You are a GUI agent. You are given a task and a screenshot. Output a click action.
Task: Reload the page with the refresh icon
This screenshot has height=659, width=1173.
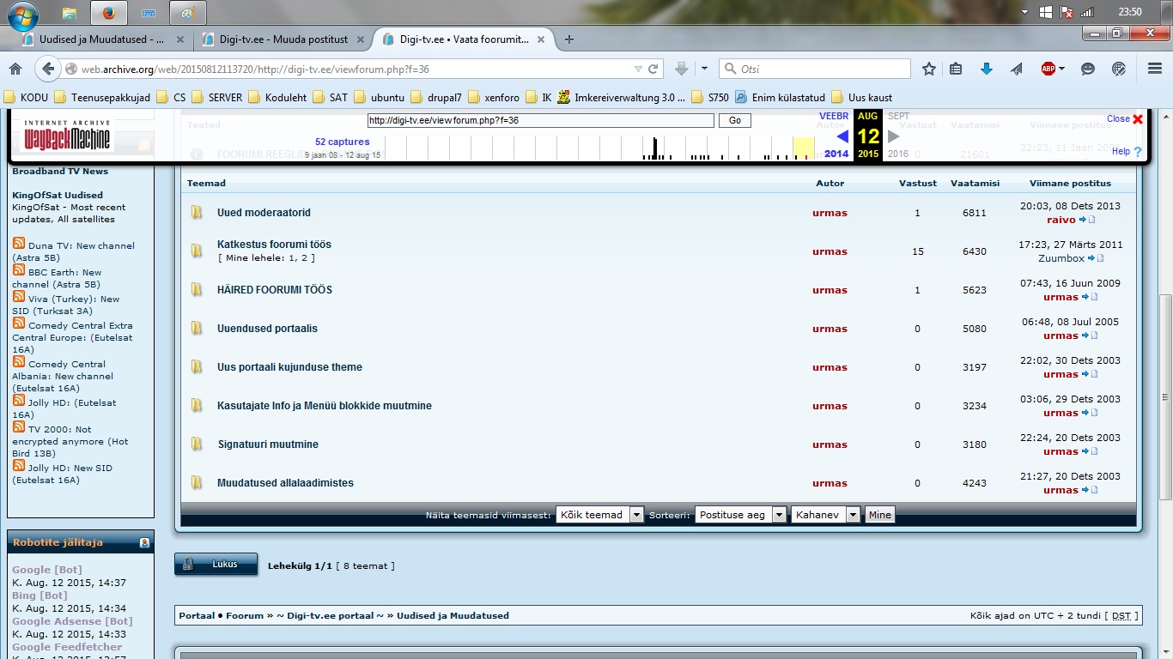[653, 70]
